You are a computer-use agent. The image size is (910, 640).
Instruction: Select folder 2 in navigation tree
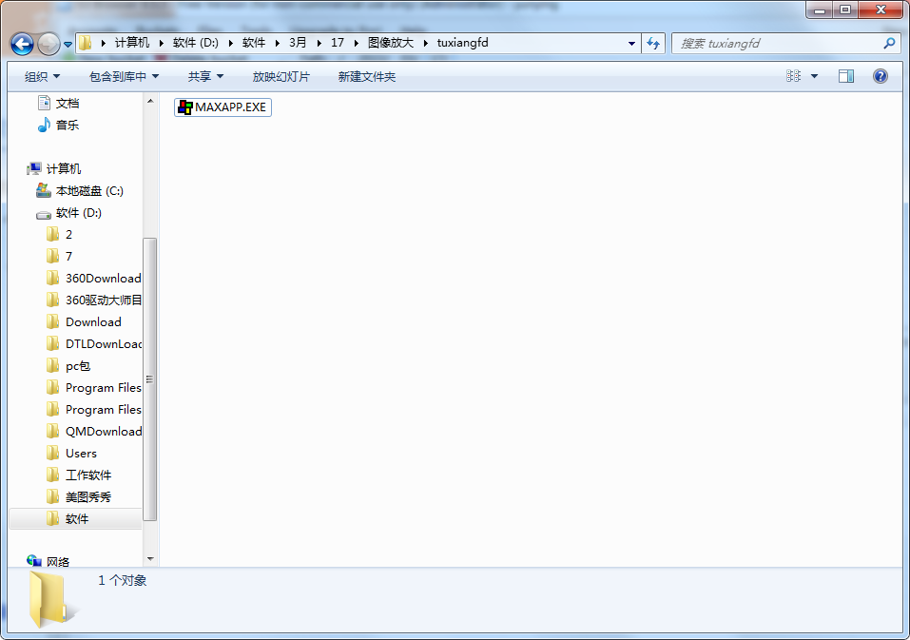coord(60,235)
